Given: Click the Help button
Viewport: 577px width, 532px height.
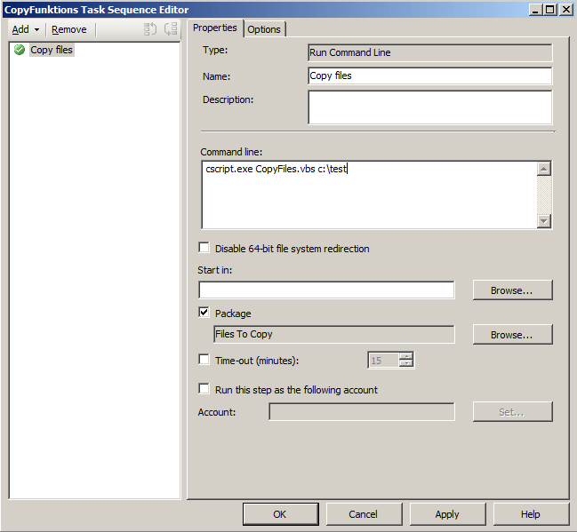Looking at the screenshot, I should (530, 514).
